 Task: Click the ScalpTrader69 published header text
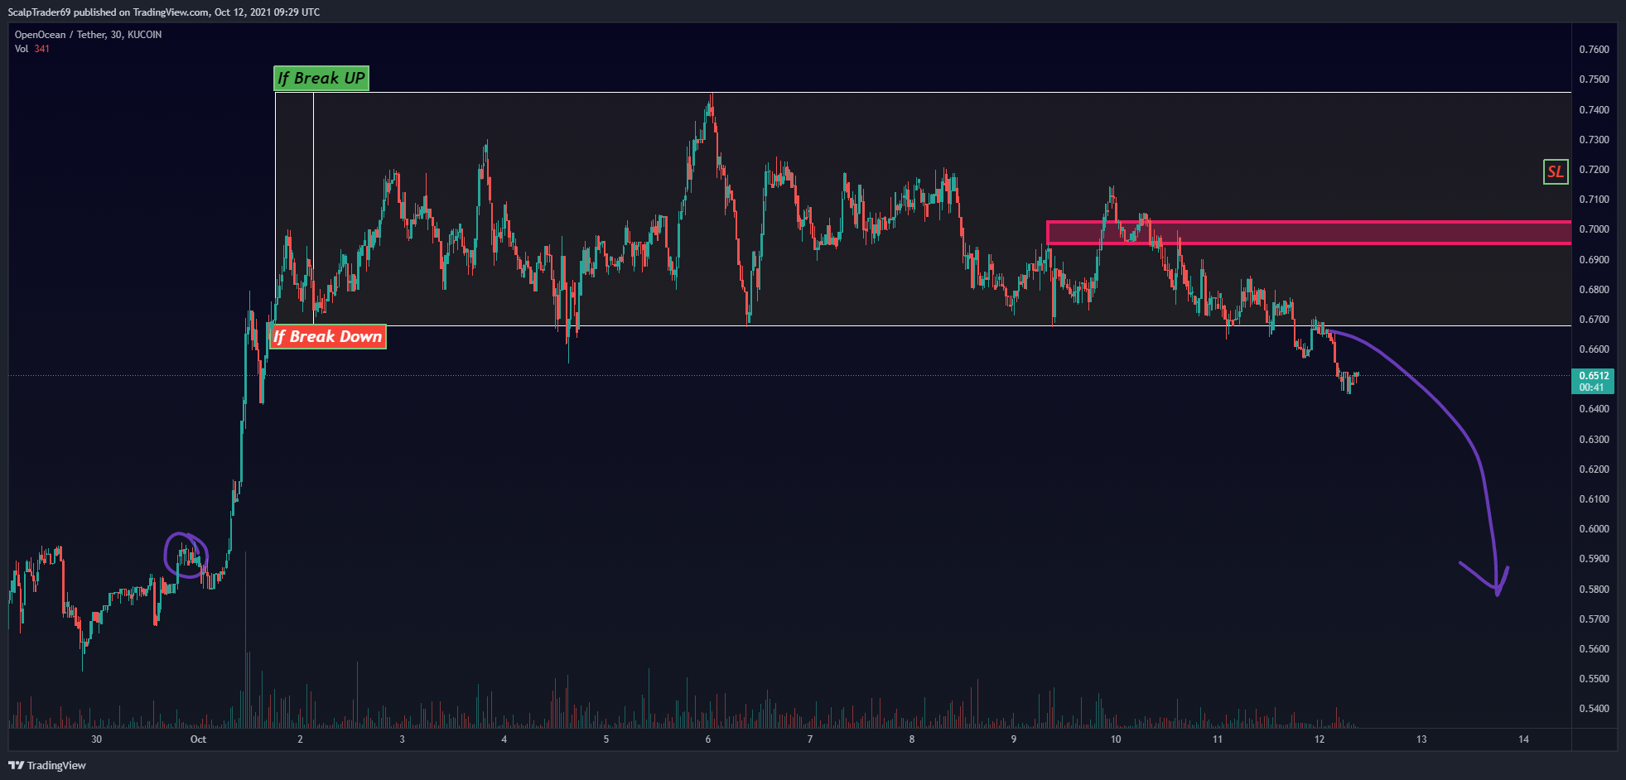pyautogui.click(x=163, y=12)
